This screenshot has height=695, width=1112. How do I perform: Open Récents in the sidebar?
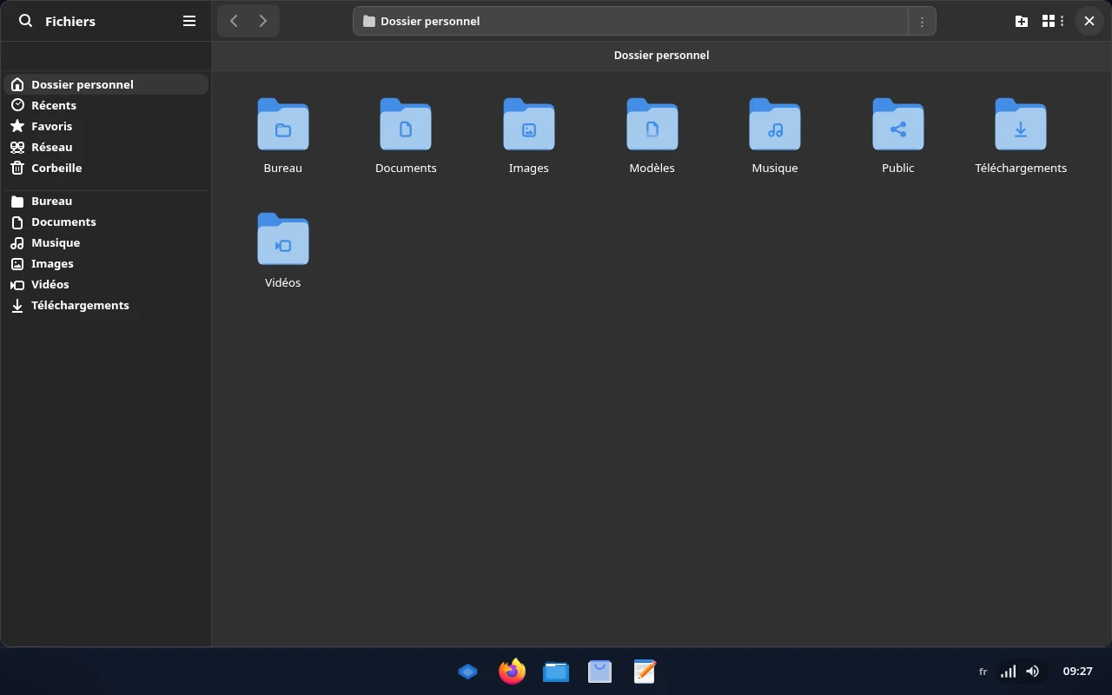(106, 105)
